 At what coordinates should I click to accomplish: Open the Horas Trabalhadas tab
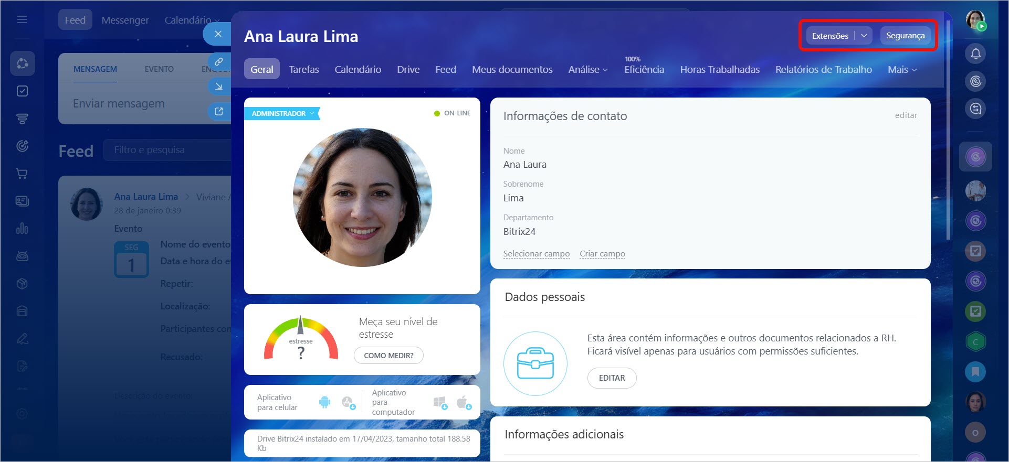point(719,70)
